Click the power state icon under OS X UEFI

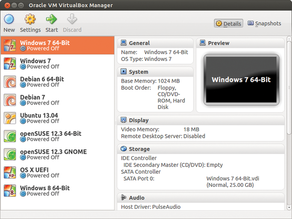[x=23, y=176]
